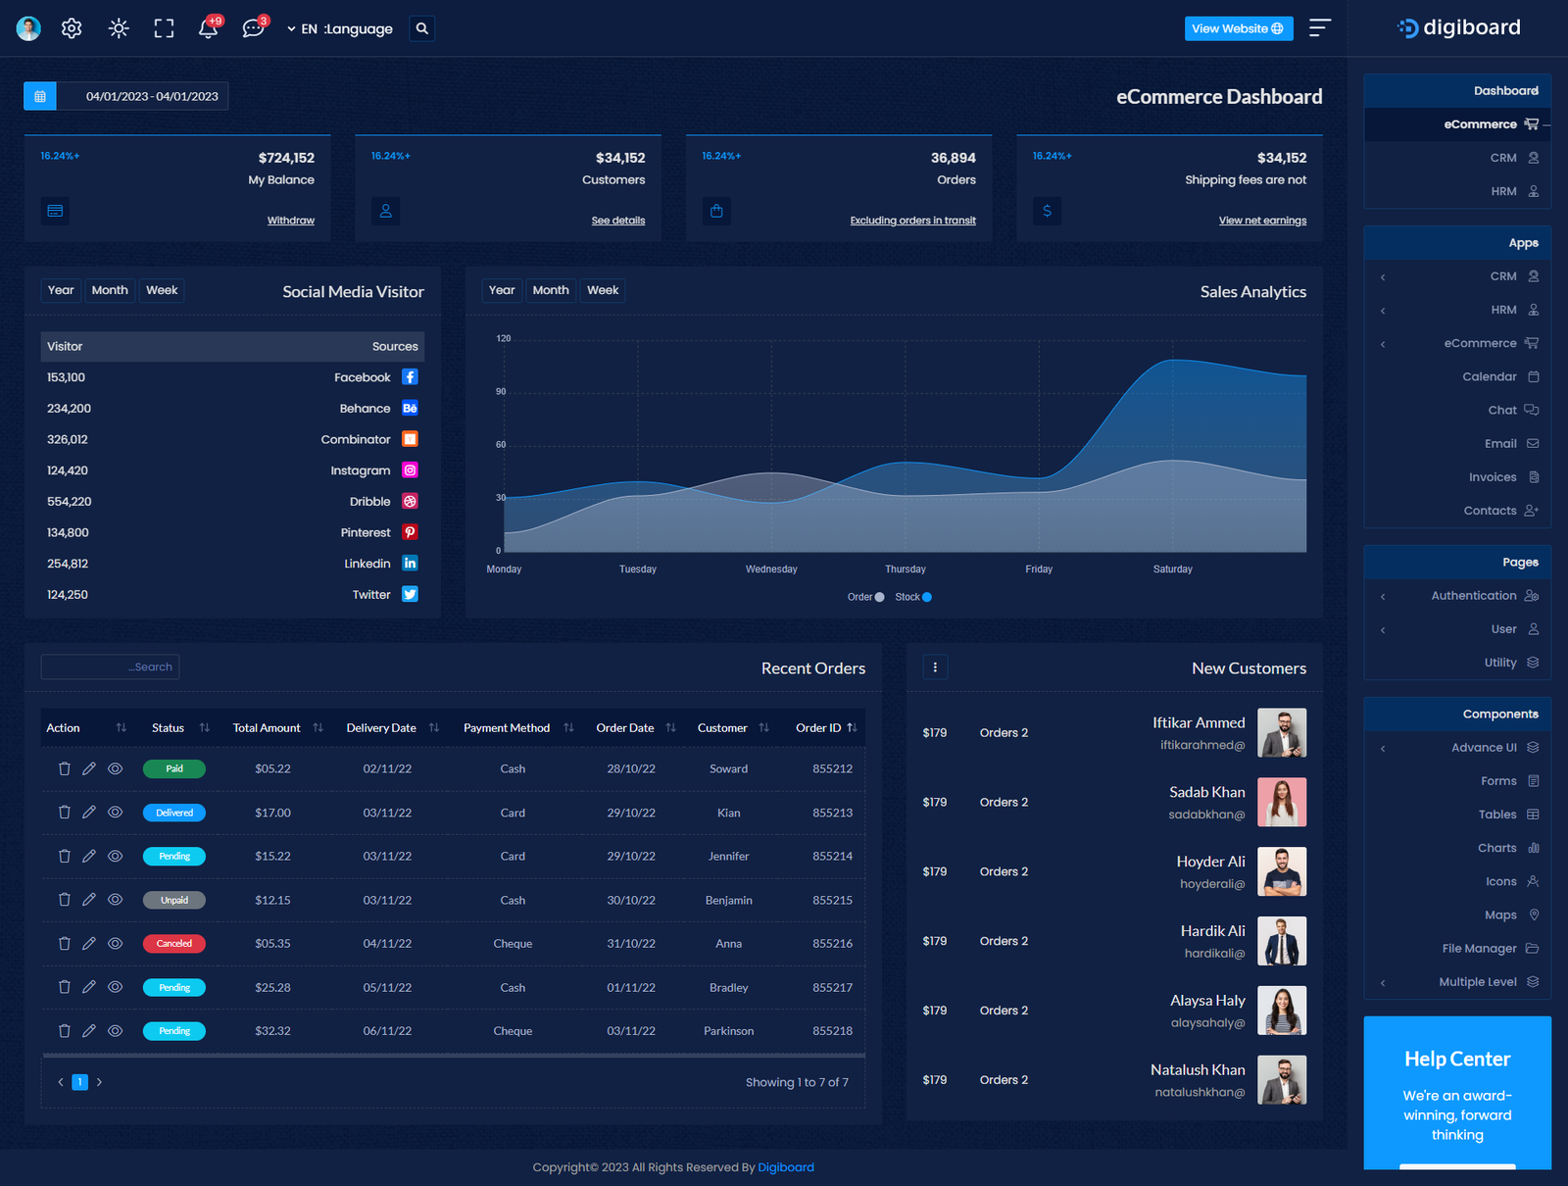The image size is (1568, 1186).
Task: Select Month tab in Sales Analytics
Action: 550,290
